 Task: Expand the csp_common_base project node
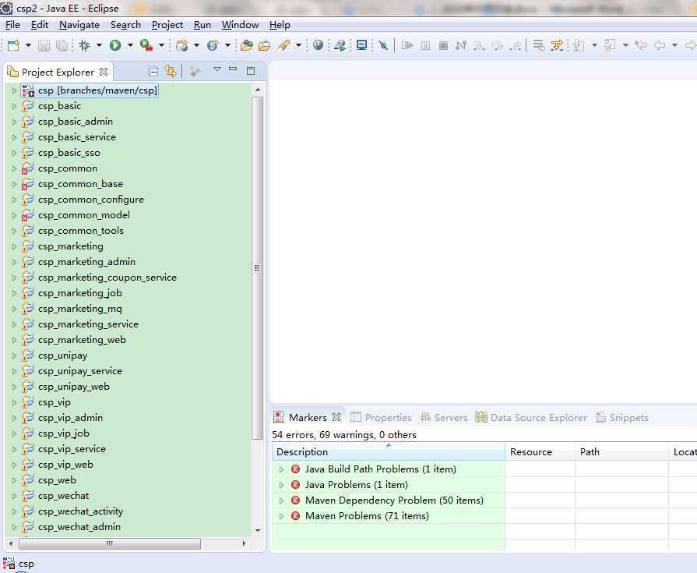[x=14, y=184]
